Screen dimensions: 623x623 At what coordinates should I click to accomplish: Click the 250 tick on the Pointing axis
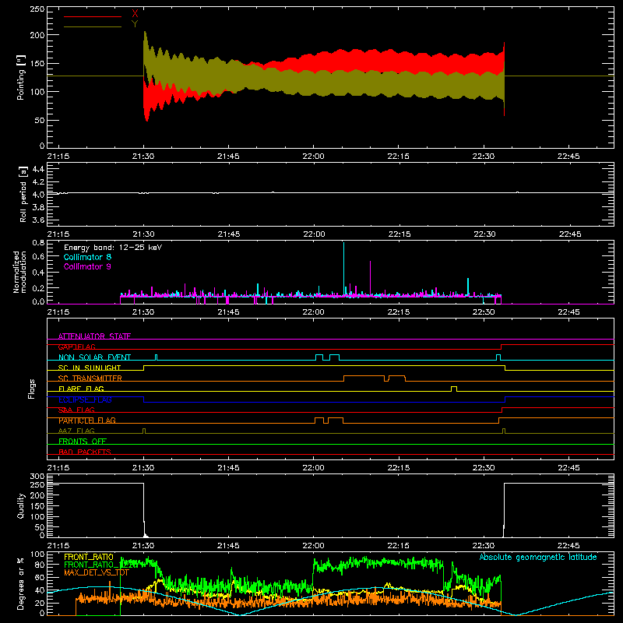(x=37, y=9)
